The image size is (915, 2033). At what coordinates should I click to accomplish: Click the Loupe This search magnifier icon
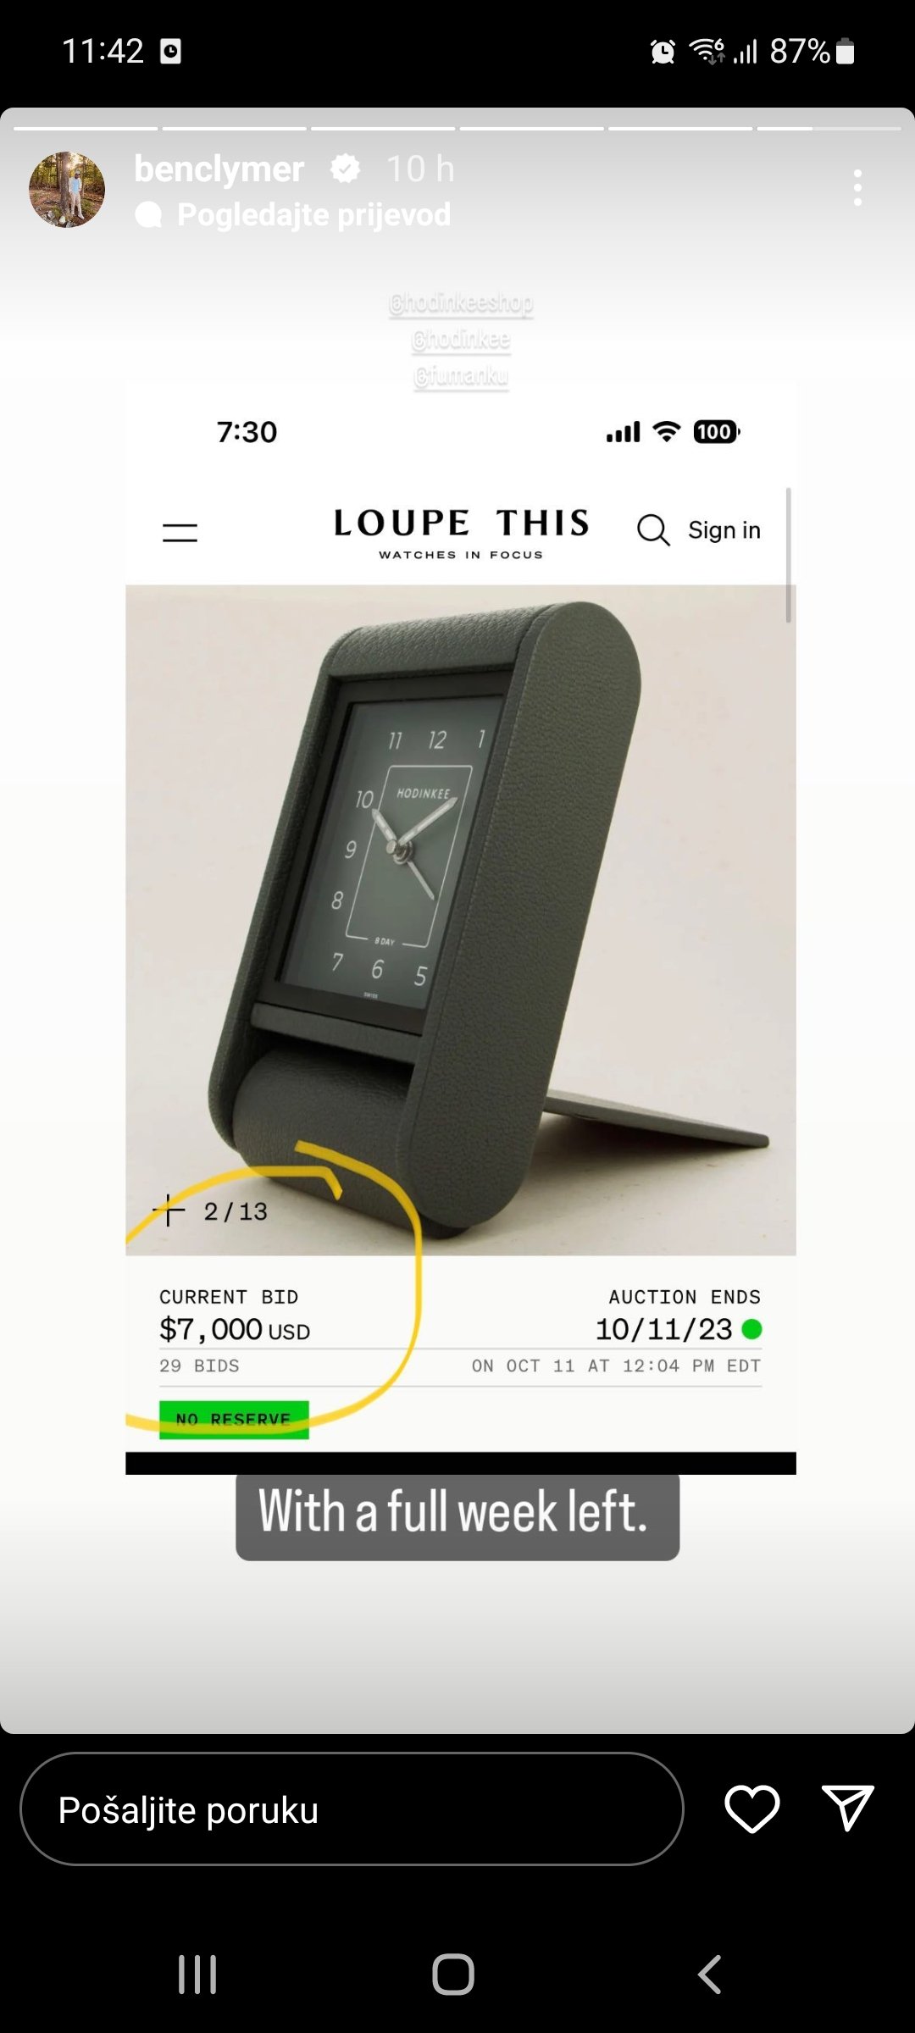pyautogui.click(x=653, y=530)
